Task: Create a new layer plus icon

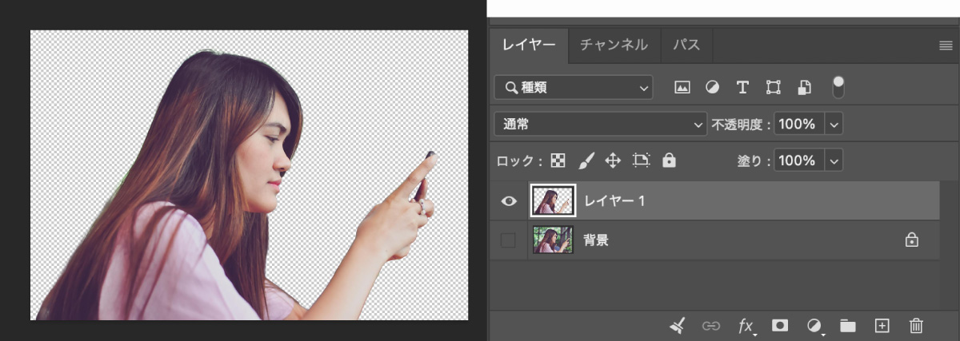Action: tap(882, 325)
